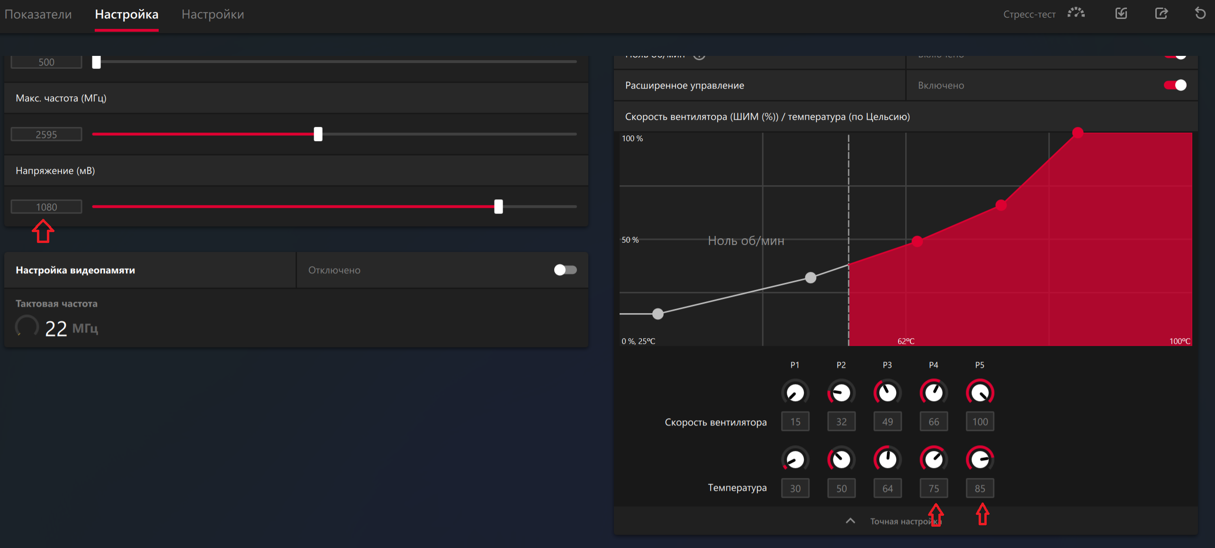Toggle the video memory tuning switch

(x=565, y=270)
